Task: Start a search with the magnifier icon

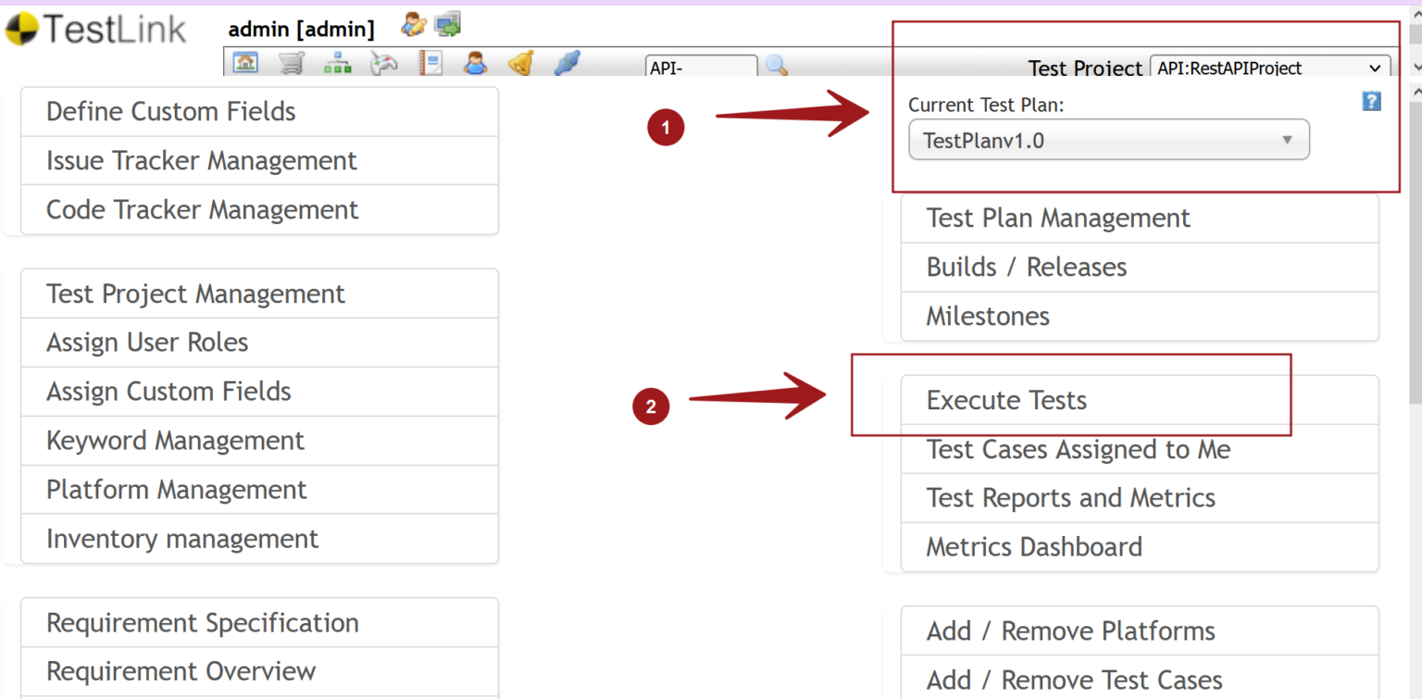Action: click(x=776, y=64)
